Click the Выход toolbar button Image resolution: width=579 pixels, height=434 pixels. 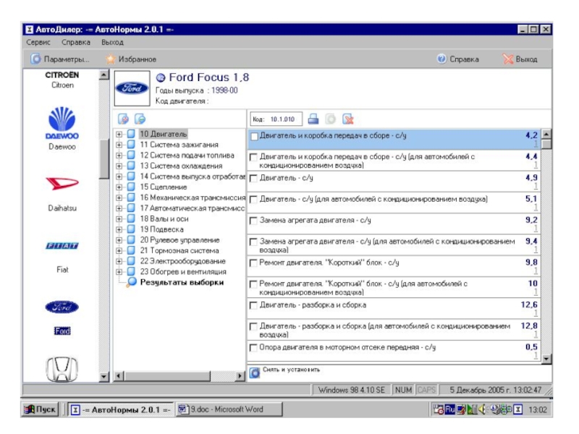pos(520,59)
